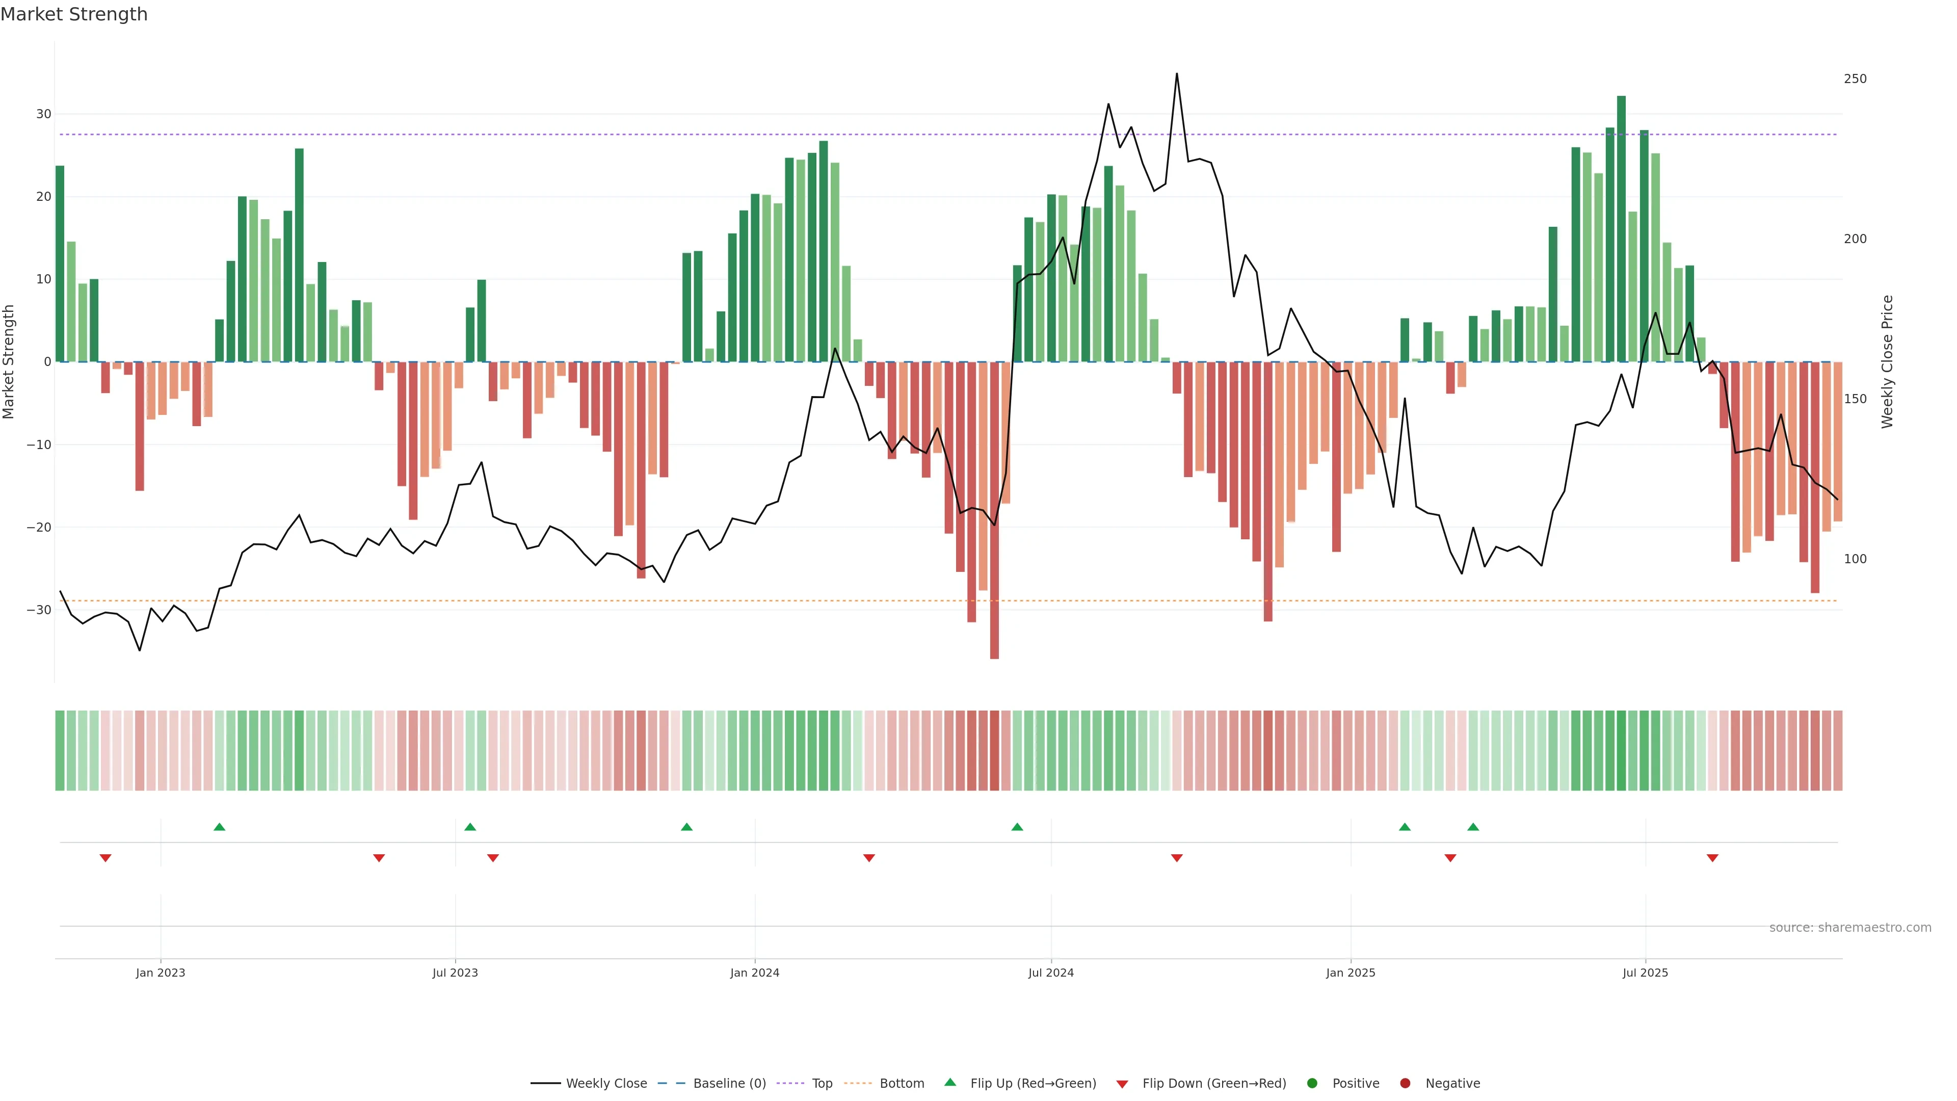Click the Weekly Close Price axis title
Viewport: 1957px width, 1101px height.
[x=1887, y=362]
